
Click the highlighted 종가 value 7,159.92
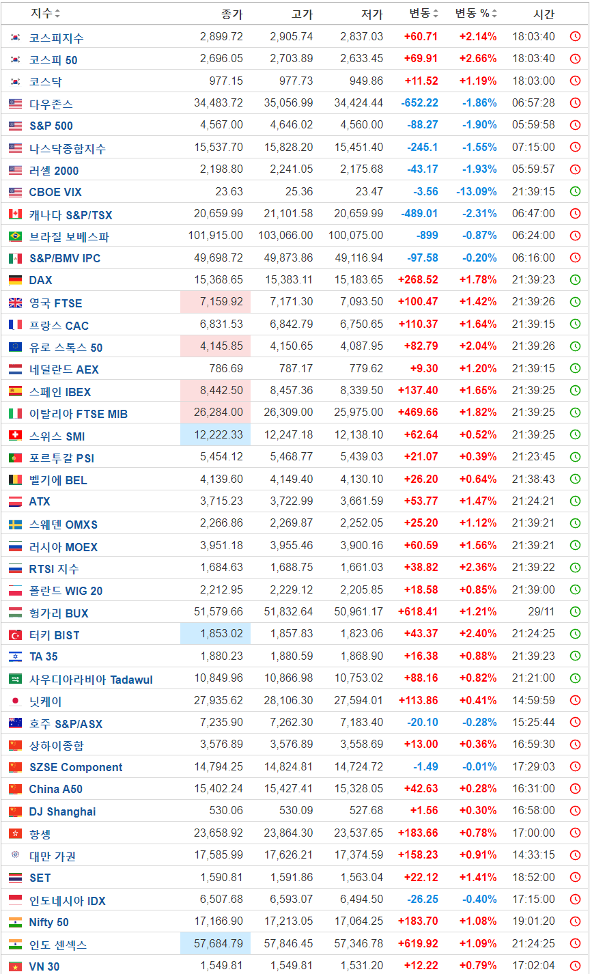coord(216,302)
